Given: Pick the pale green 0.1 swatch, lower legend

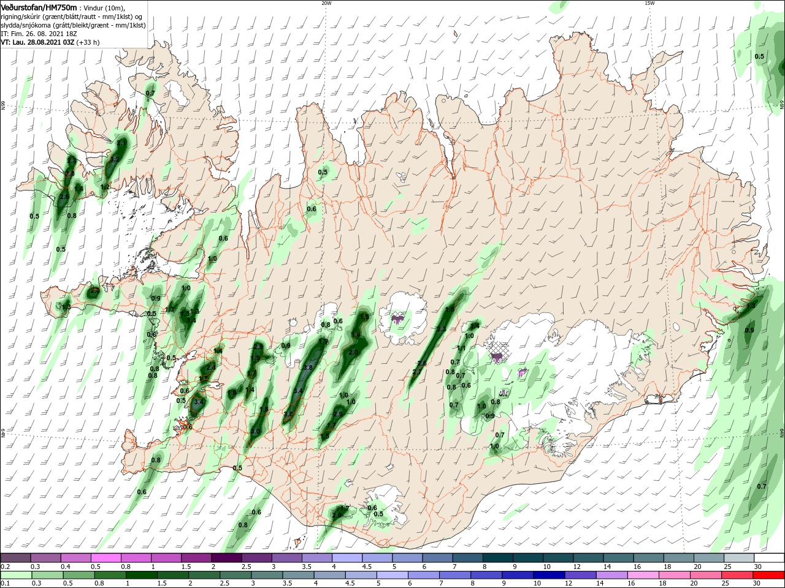Looking at the screenshot, I should click(15, 575).
